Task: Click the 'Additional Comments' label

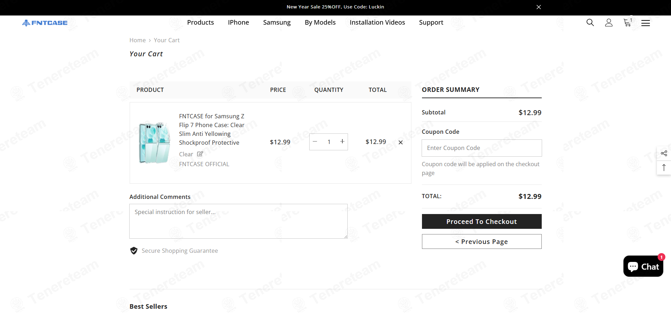Action: coord(160,197)
